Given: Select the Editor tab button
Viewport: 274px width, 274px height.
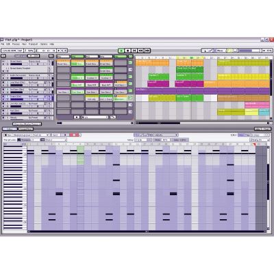Looking at the screenshot, I should 9,129.
